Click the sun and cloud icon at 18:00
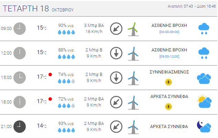This screenshot has width=218, height=138. point(204,102)
